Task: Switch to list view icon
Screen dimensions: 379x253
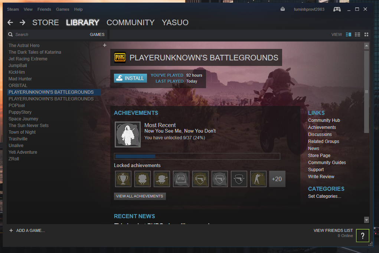Action: pyautogui.click(x=357, y=34)
